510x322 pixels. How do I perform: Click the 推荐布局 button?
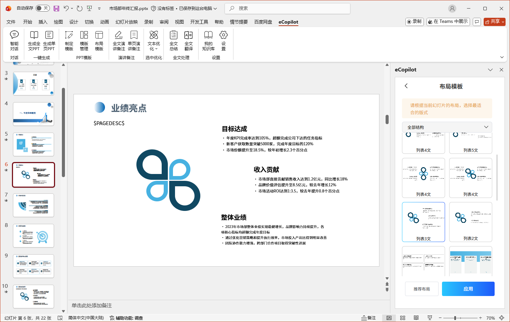[421, 289]
